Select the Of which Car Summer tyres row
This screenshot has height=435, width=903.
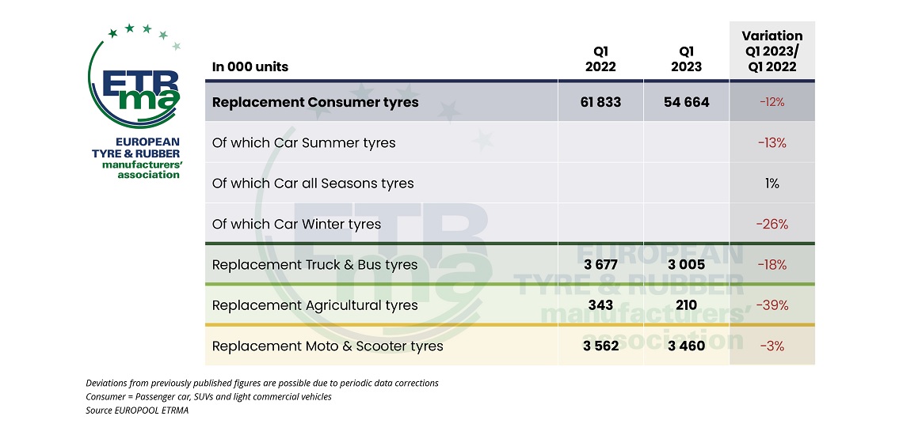[509, 142]
